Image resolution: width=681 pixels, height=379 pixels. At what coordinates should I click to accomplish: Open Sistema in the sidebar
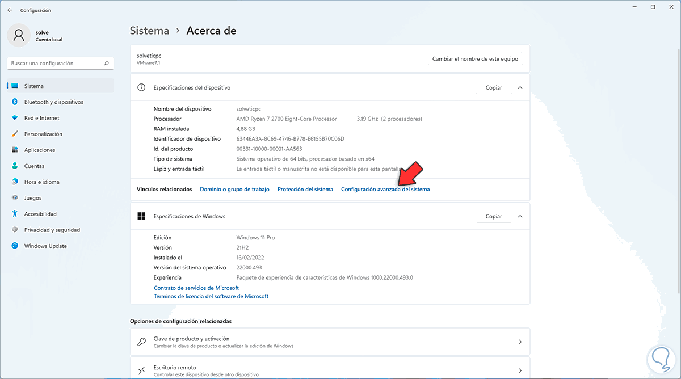(60, 86)
